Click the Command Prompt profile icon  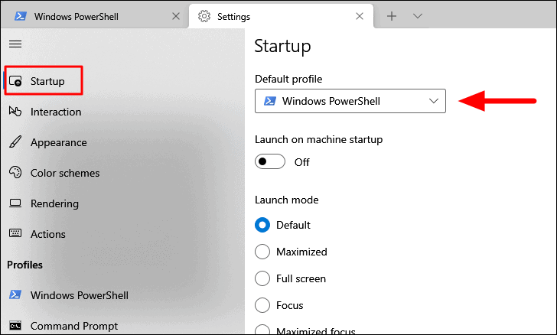pos(15,326)
